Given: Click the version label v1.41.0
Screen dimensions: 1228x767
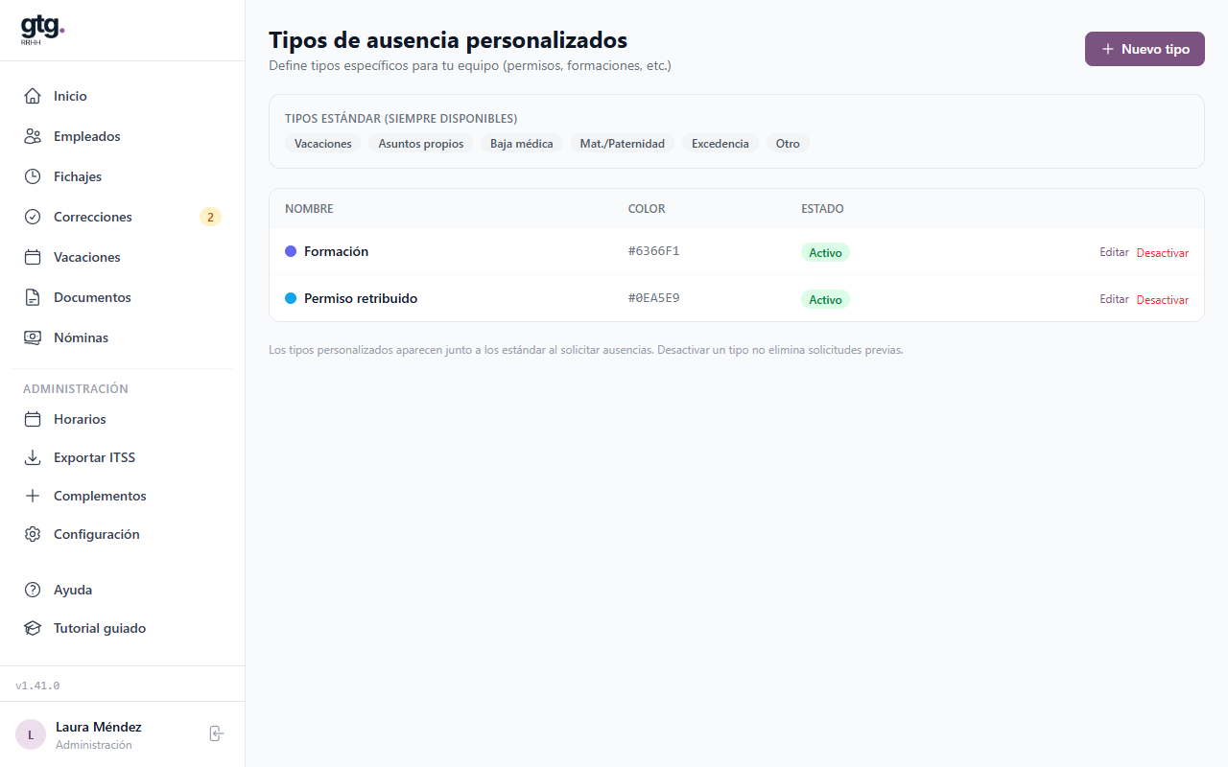Looking at the screenshot, I should [37, 686].
